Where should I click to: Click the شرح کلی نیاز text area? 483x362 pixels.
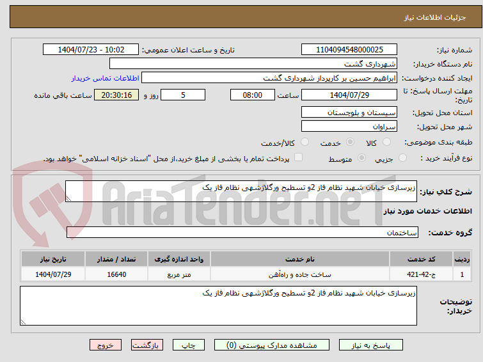[241, 191]
